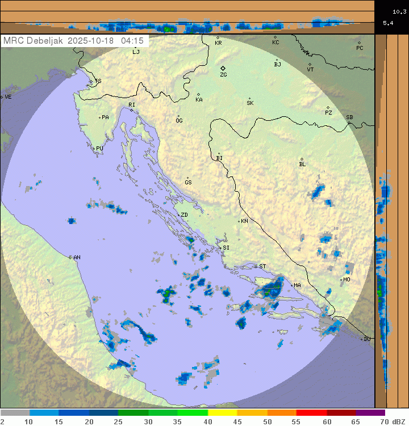Select the purple 65-70 dBZ legend swatch
The width and height of the screenshot is (409, 426).
(370, 413)
